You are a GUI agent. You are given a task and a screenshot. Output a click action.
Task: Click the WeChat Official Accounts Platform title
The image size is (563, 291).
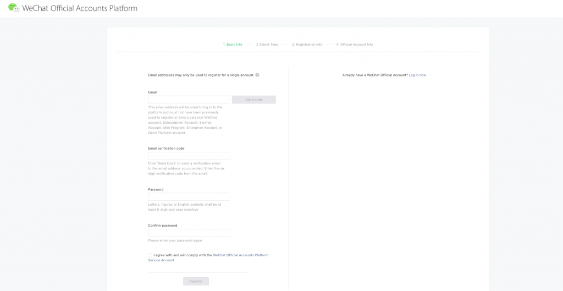[80, 8]
